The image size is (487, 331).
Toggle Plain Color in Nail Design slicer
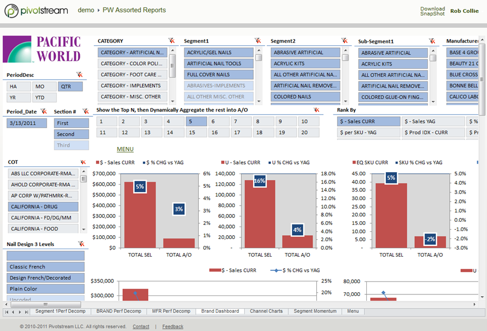pyautogui.click(x=45, y=288)
